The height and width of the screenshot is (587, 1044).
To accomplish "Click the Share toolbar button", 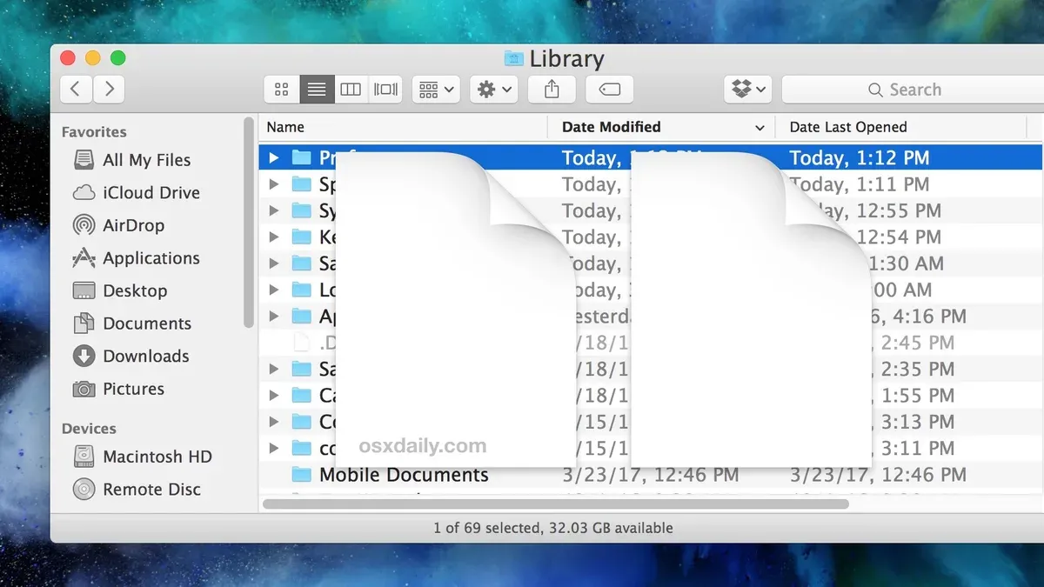I will (x=552, y=90).
